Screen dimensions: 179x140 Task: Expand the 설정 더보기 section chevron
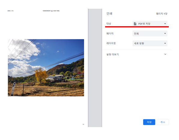pyautogui.click(x=165, y=54)
